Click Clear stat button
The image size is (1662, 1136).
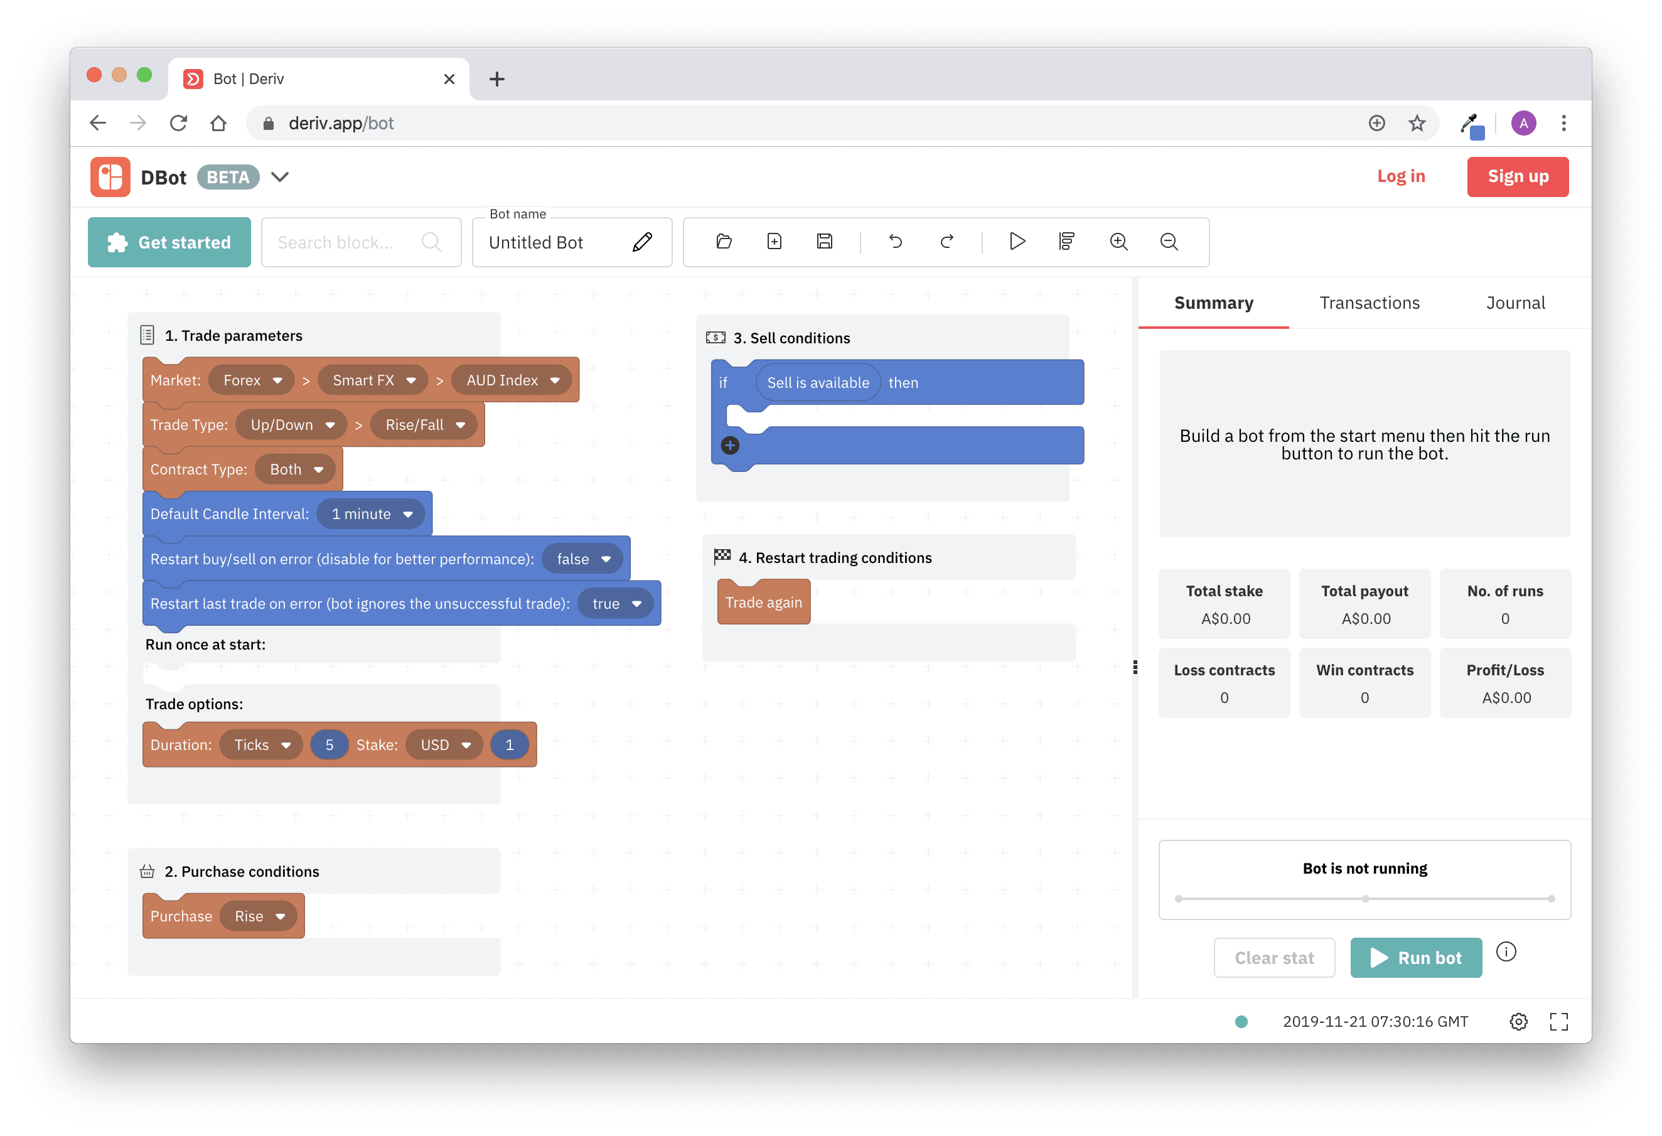click(x=1274, y=956)
